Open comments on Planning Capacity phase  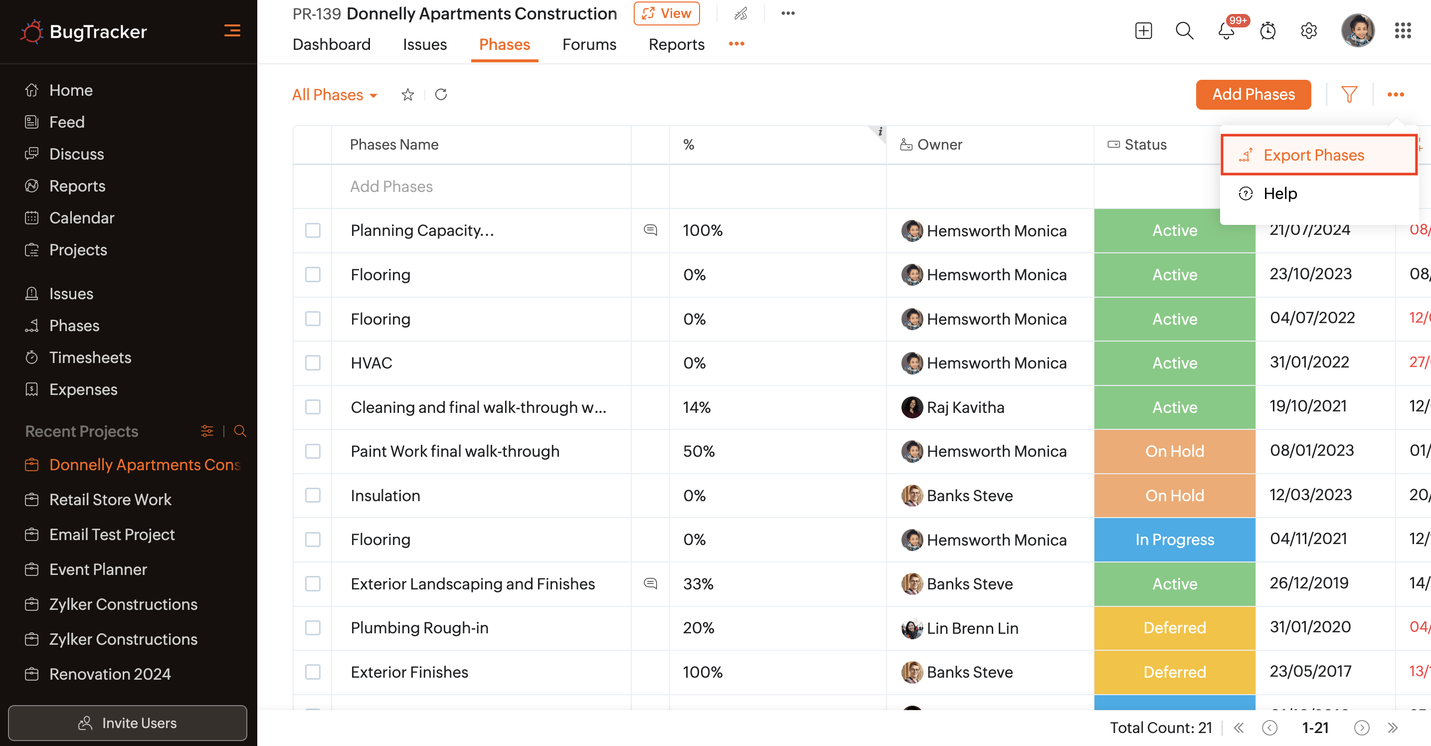click(x=650, y=230)
